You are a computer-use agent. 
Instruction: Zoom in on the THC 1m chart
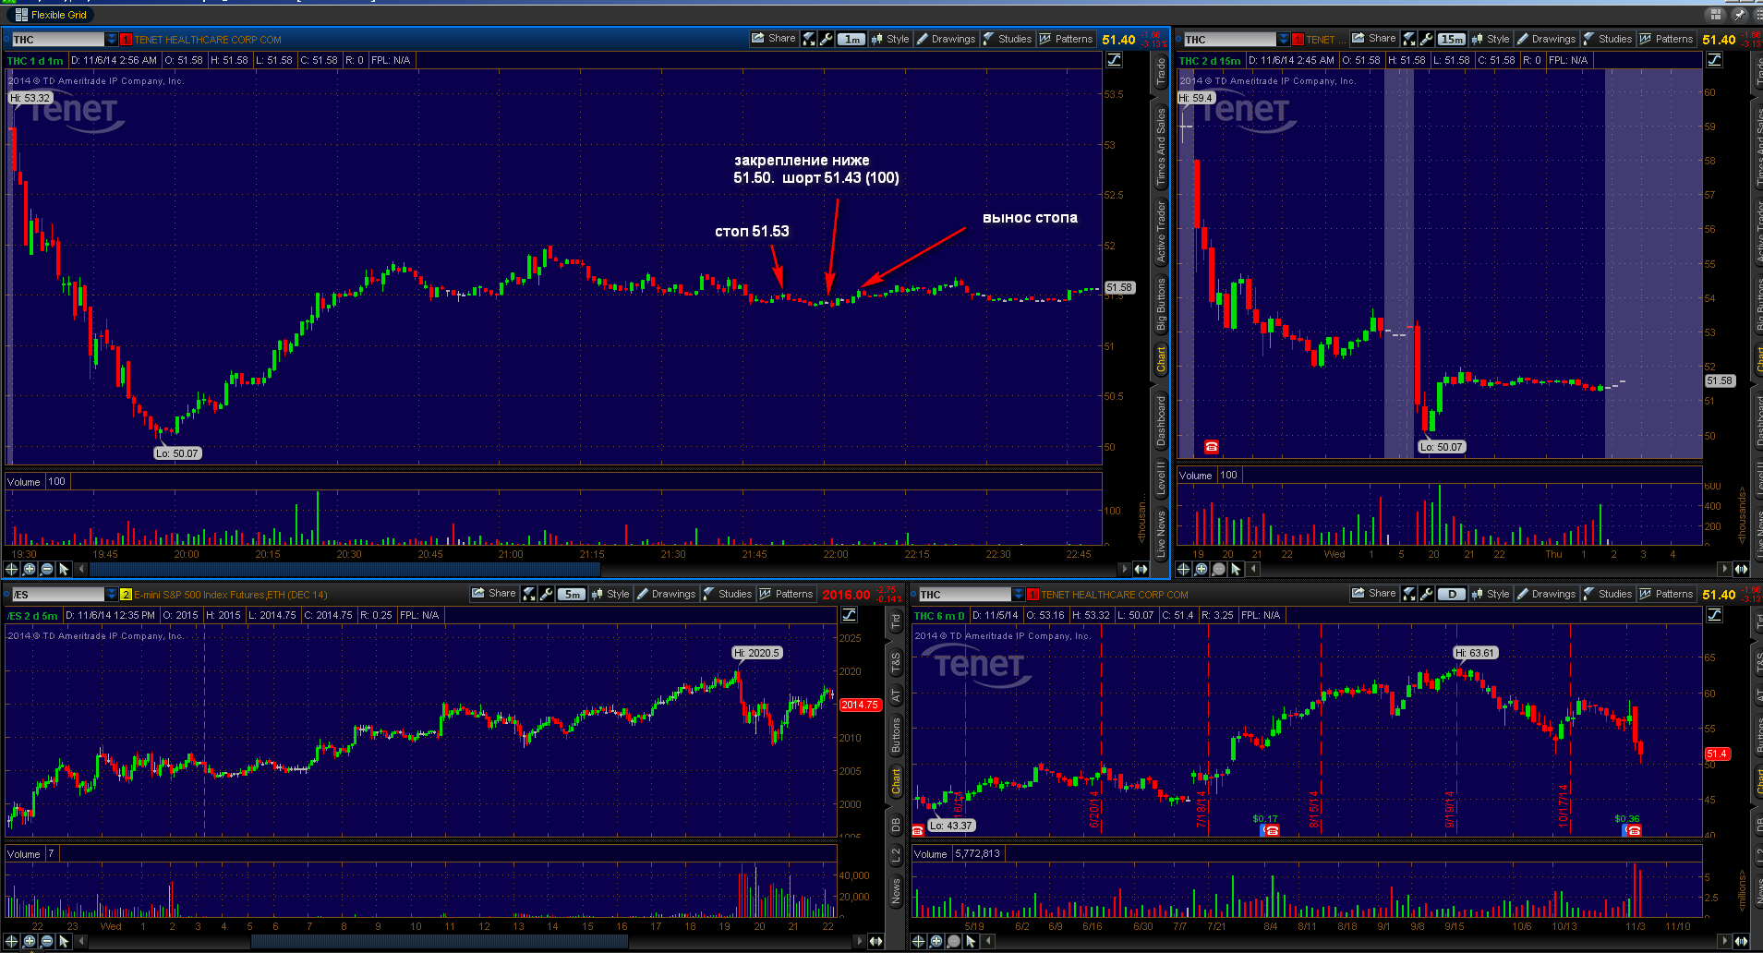[x=30, y=569]
